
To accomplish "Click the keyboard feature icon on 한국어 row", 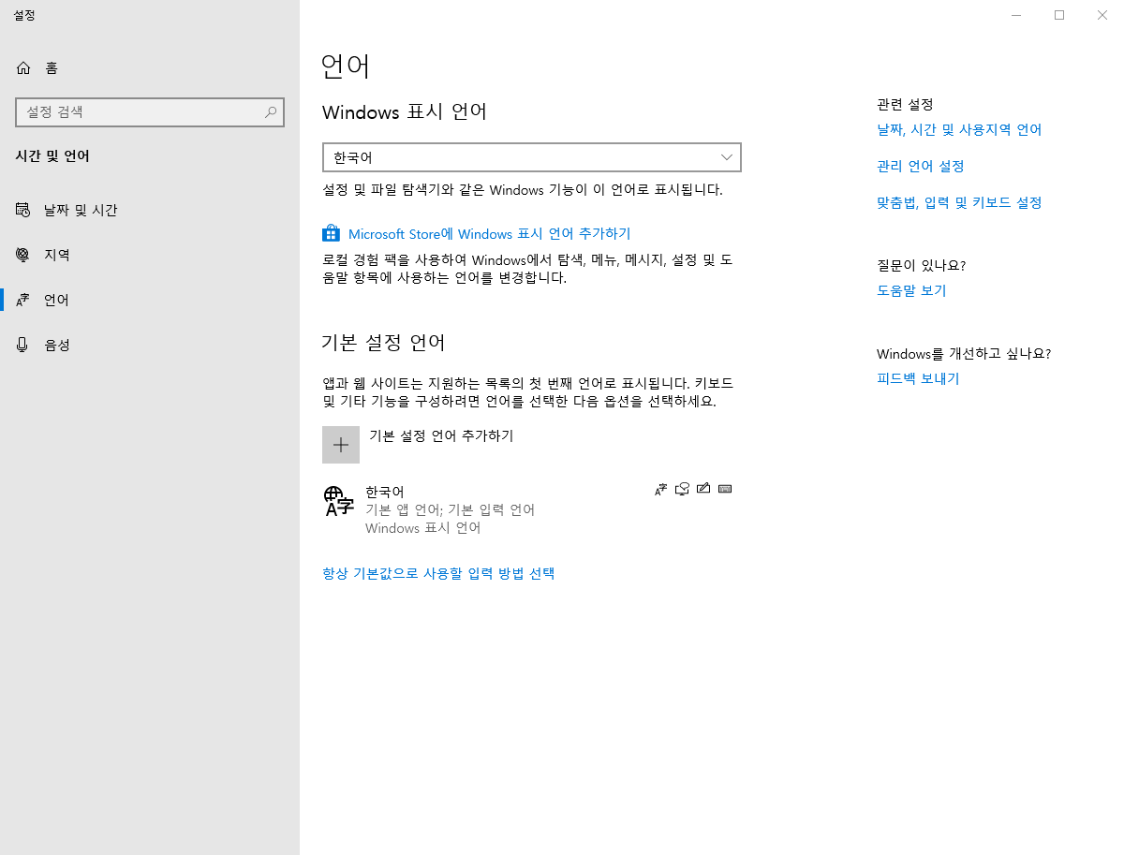I will pyautogui.click(x=725, y=488).
